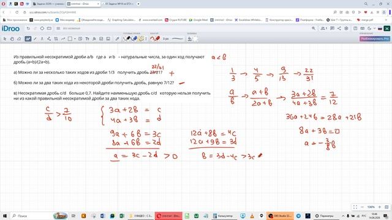Select the hand pan tool
This screenshot has width=392, height=220.
[x=12, y=38]
